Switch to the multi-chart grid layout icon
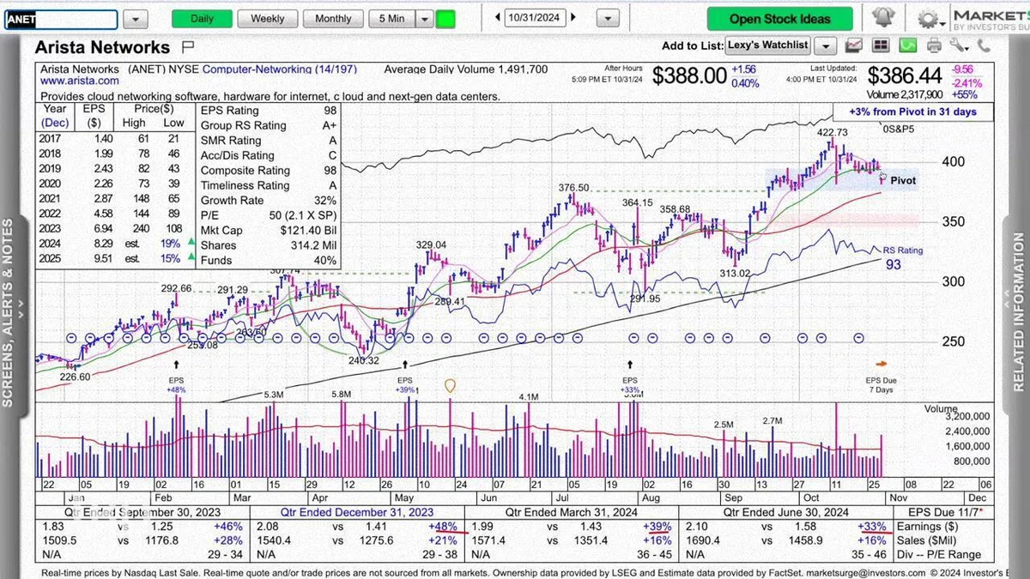1030x579 pixels. (881, 45)
